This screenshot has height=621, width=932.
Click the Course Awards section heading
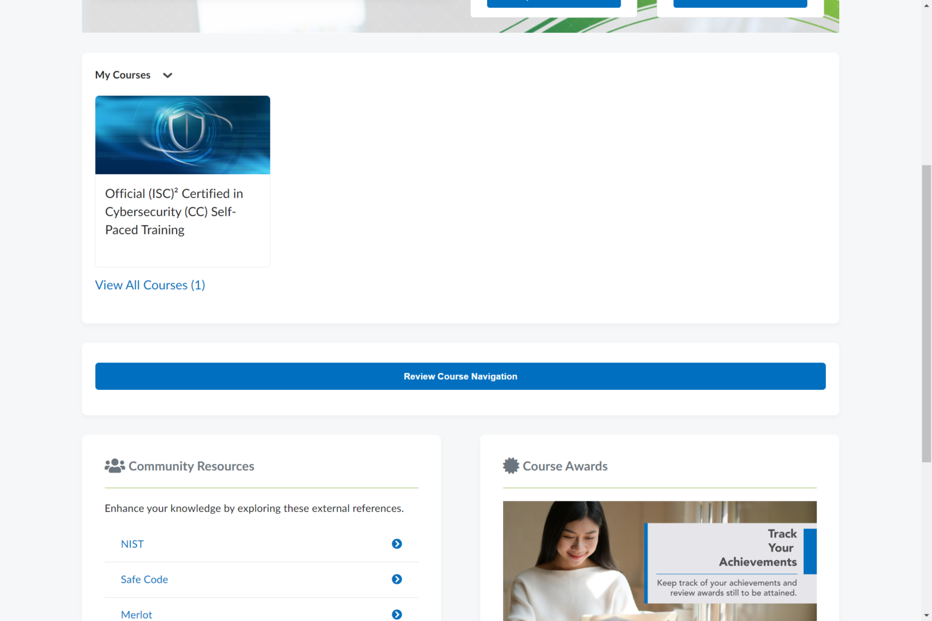566,466
